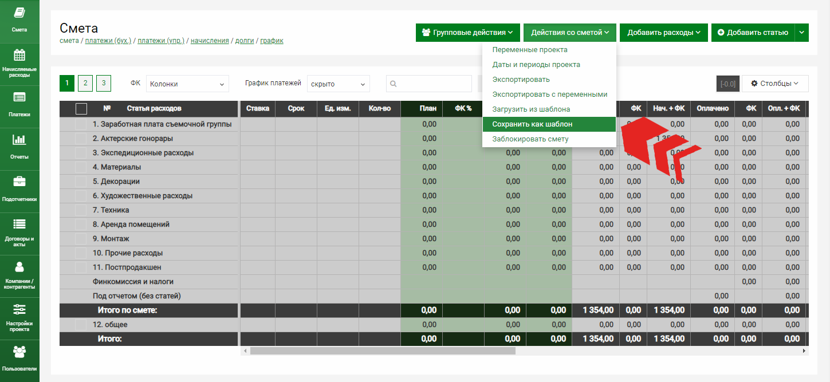The width and height of the screenshot is (830, 382).
Task: Open Настройки проекта sliders icon
Action: tap(19, 309)
